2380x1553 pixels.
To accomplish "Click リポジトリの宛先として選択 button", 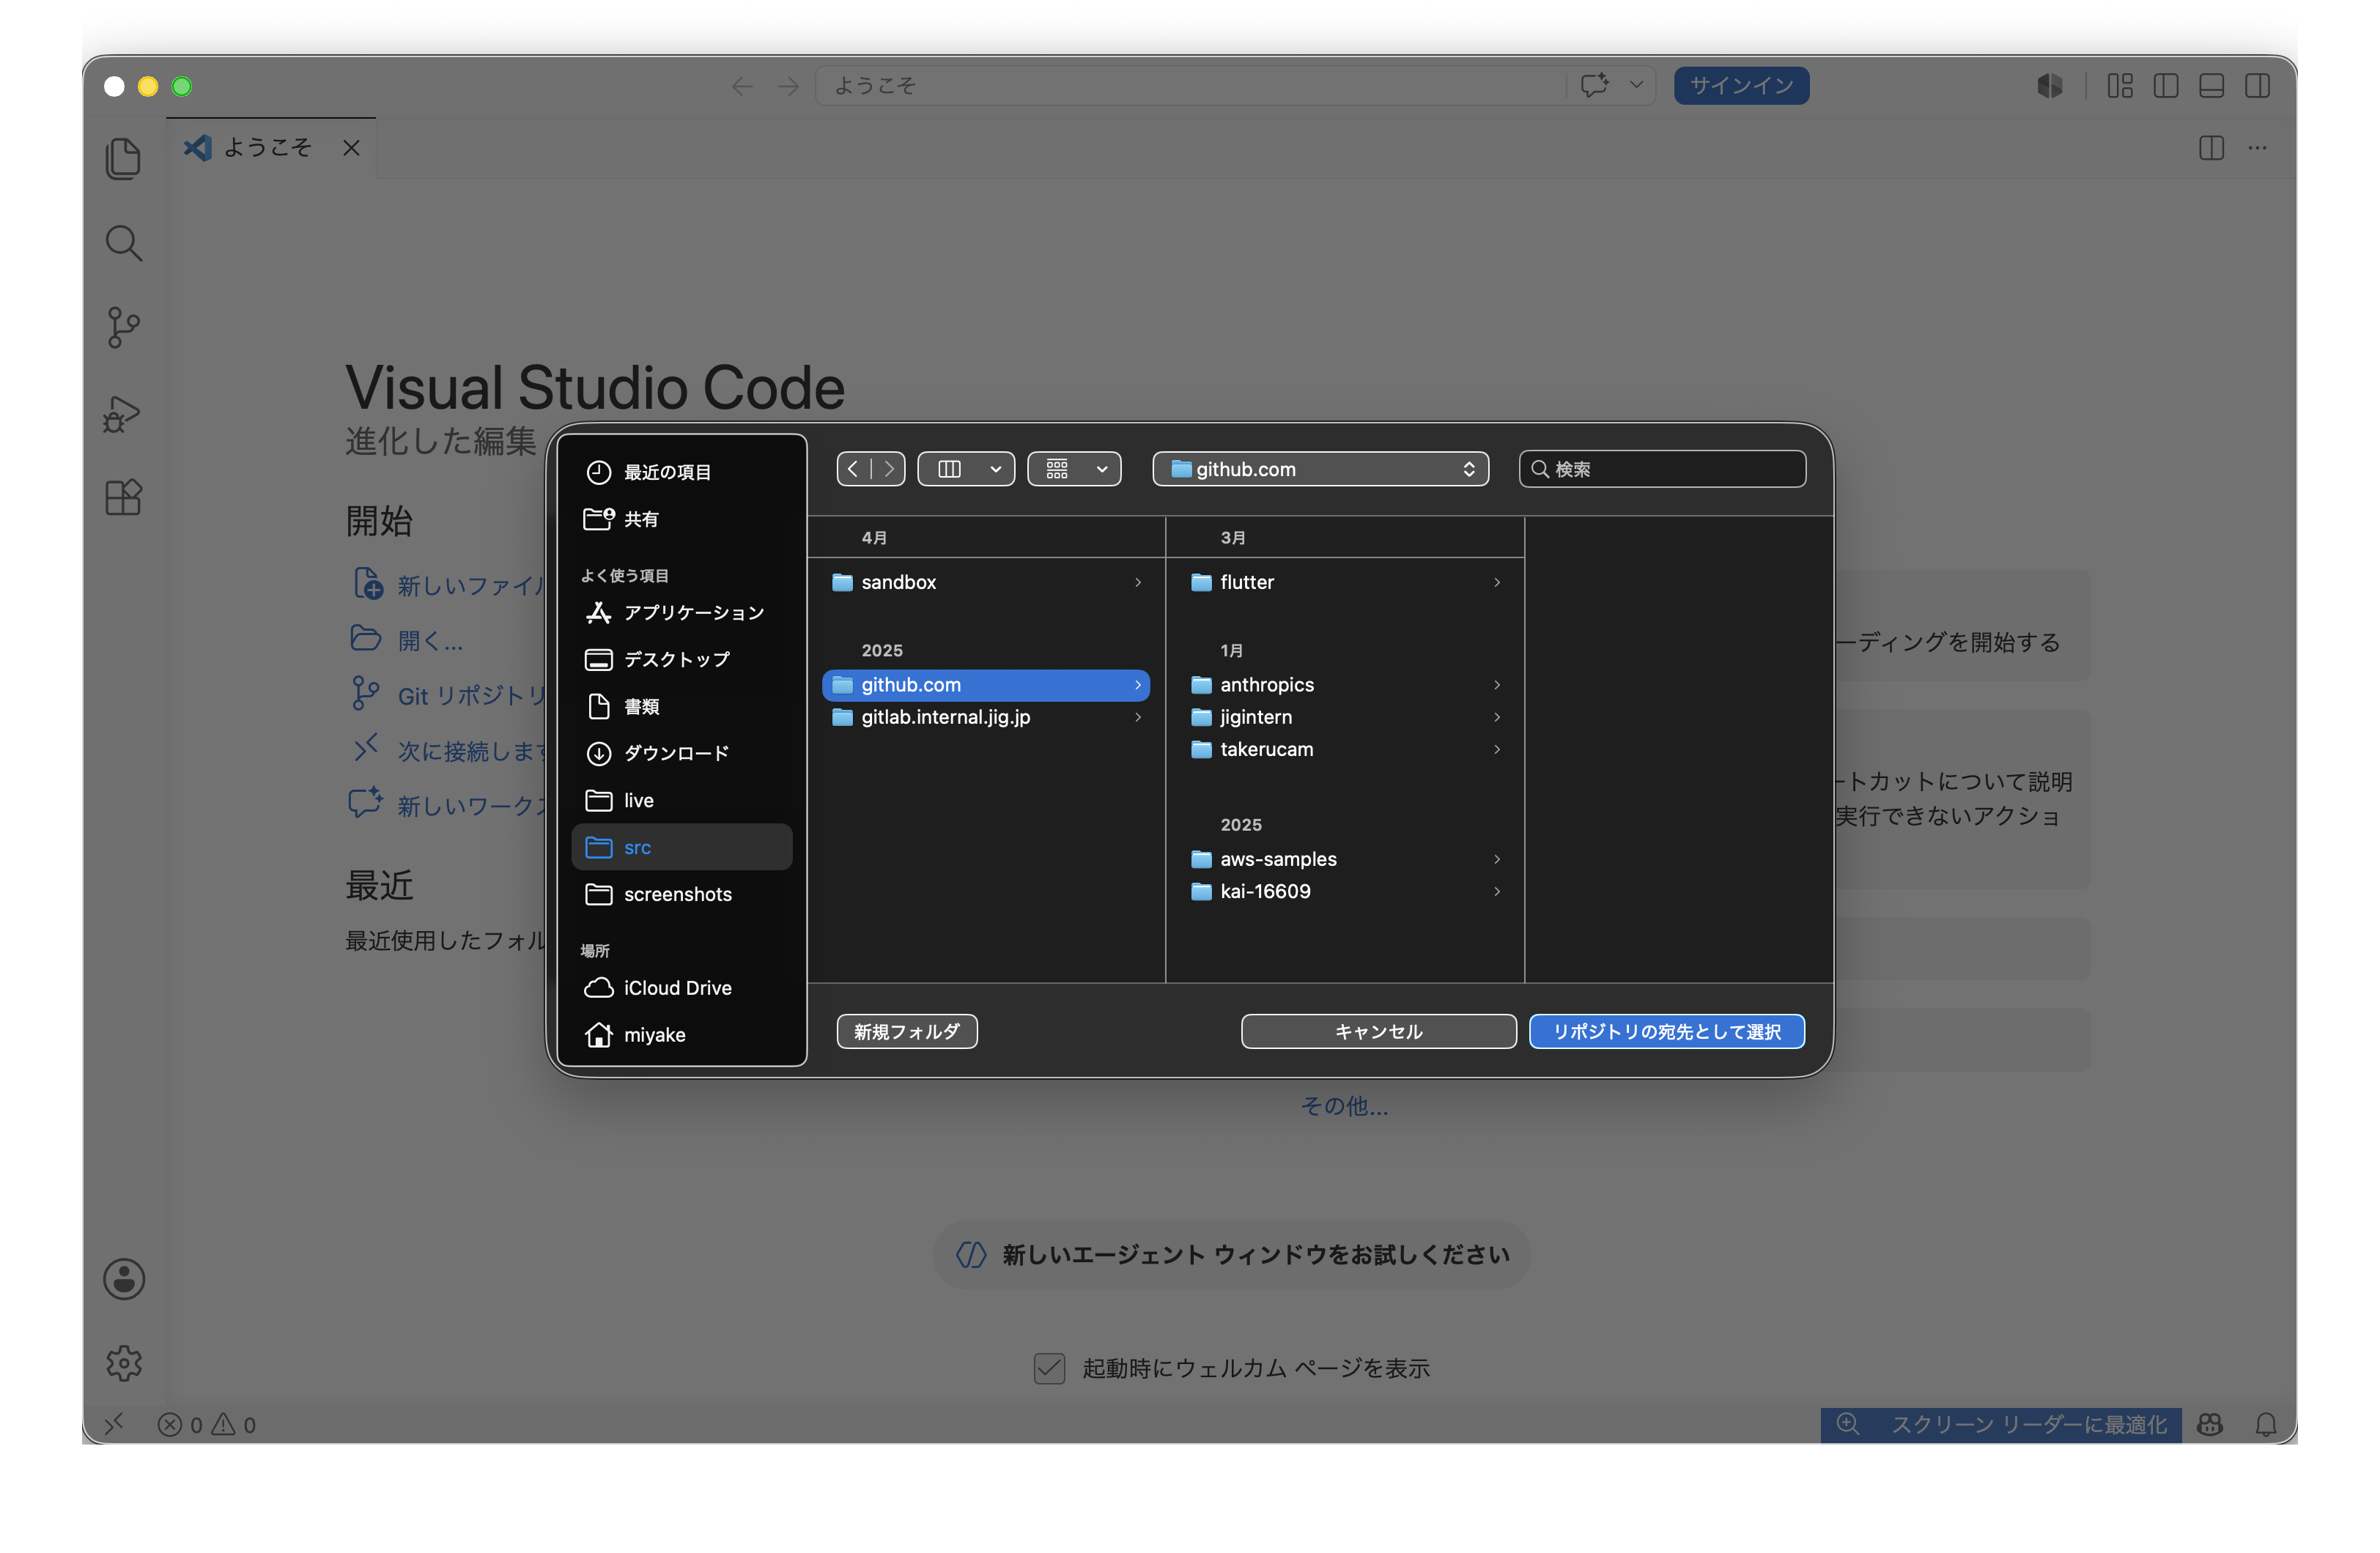I will pyautogui.click(x=1666, y=1031).
